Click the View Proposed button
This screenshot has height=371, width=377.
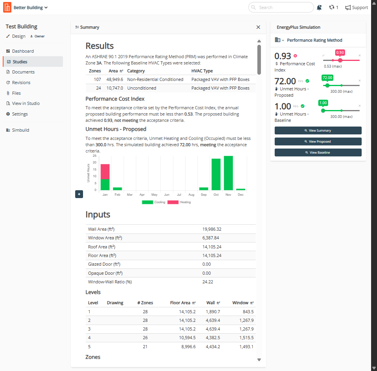point(318,141)
